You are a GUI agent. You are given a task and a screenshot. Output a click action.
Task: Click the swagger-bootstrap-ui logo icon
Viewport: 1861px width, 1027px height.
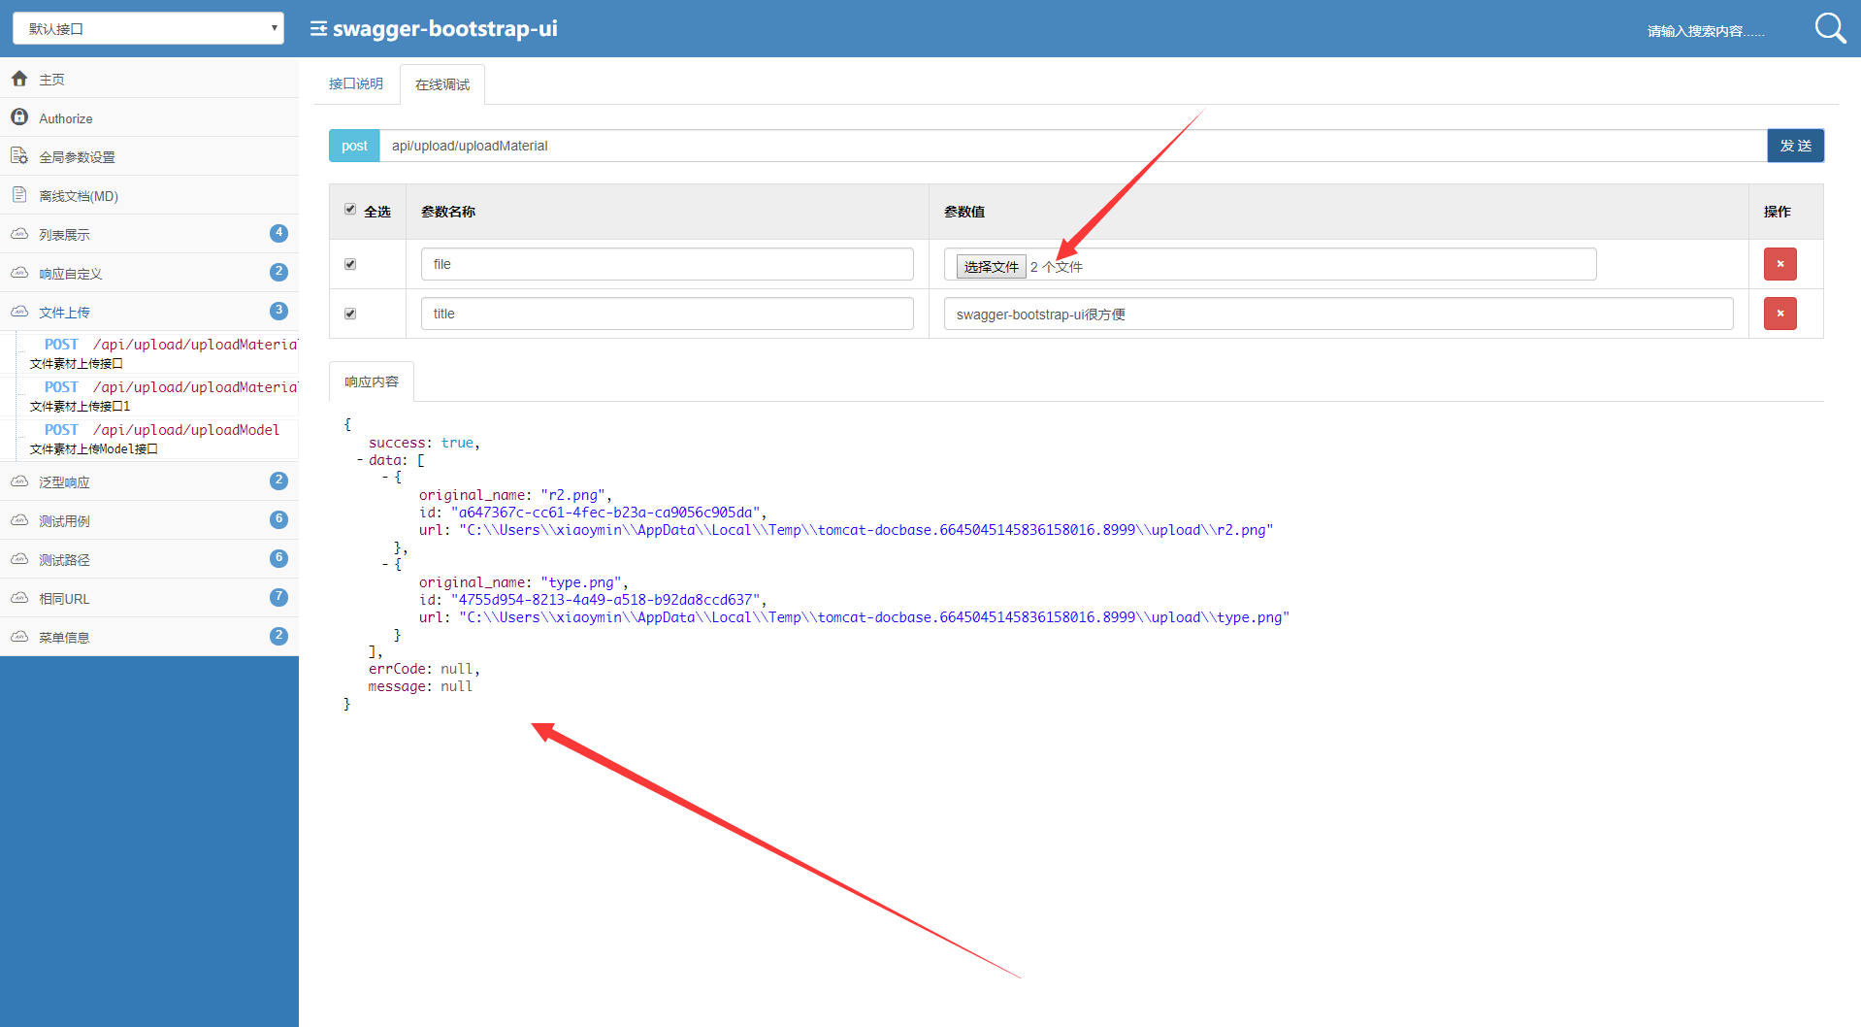pos(316,28)
